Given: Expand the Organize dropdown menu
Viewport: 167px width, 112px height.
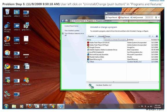Looking at the screenshot, I should (92, 36).
